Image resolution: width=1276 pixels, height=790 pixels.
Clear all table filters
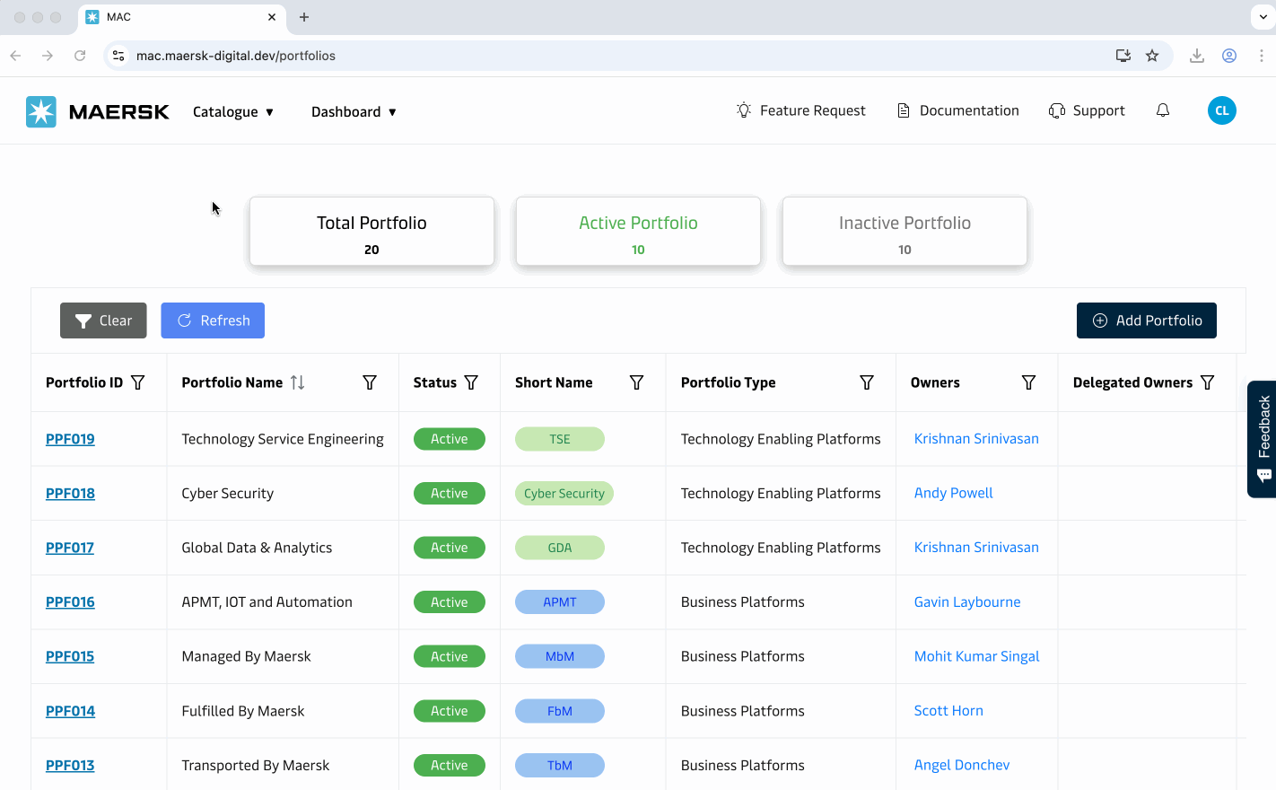click(x=103, y=320)
